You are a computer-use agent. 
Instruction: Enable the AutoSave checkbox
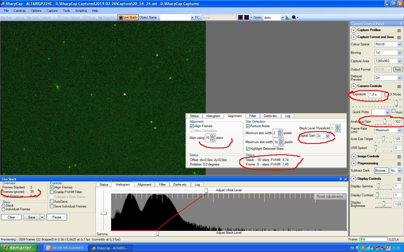(52, 202)
